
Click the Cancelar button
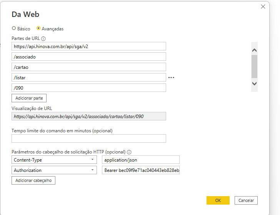[246, 200]
